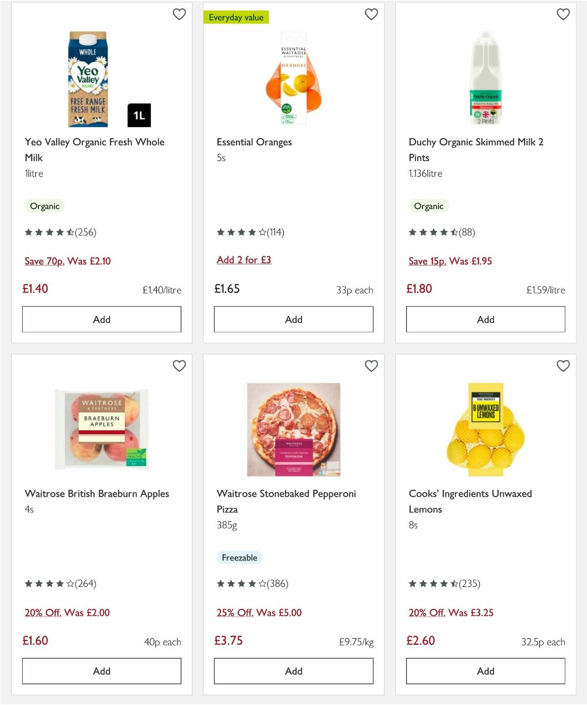Open the Add 2 for £3 offer link
Screen dimensions: 587x705
click(244, 260)
